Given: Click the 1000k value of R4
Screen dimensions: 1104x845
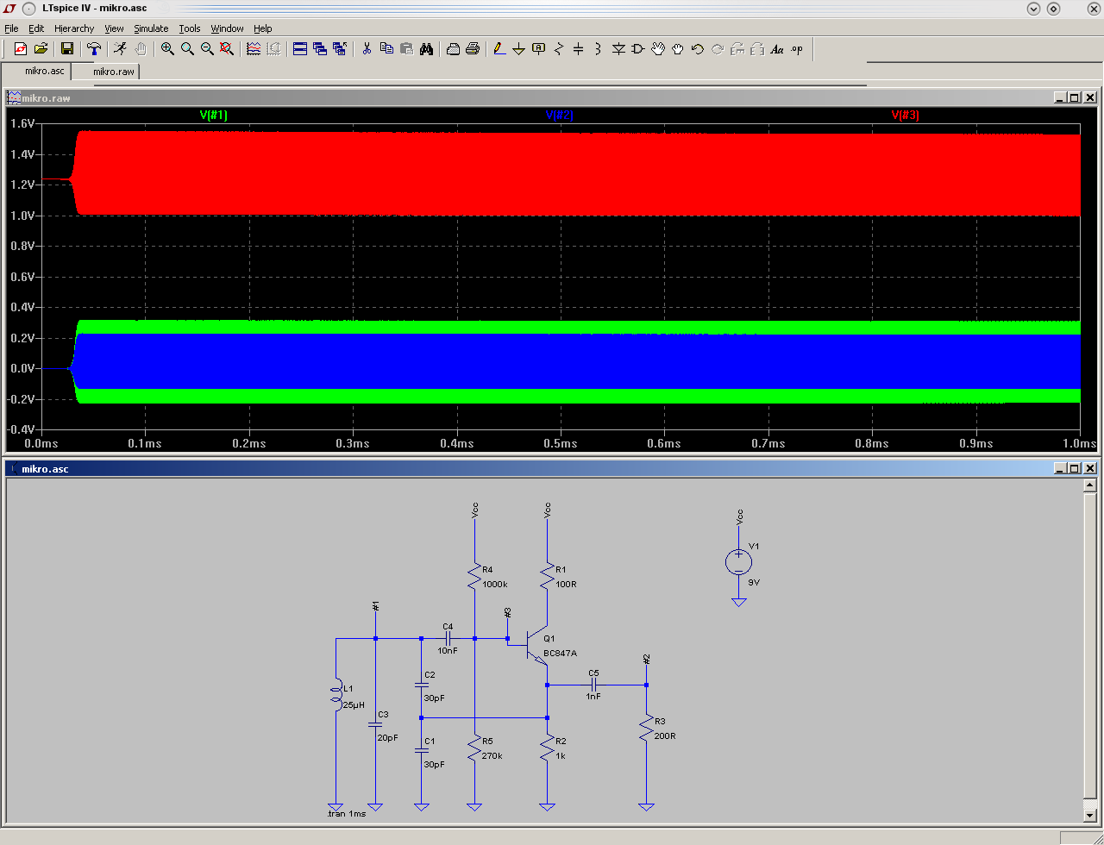Looking at the screenshot, I should (495, 585).
